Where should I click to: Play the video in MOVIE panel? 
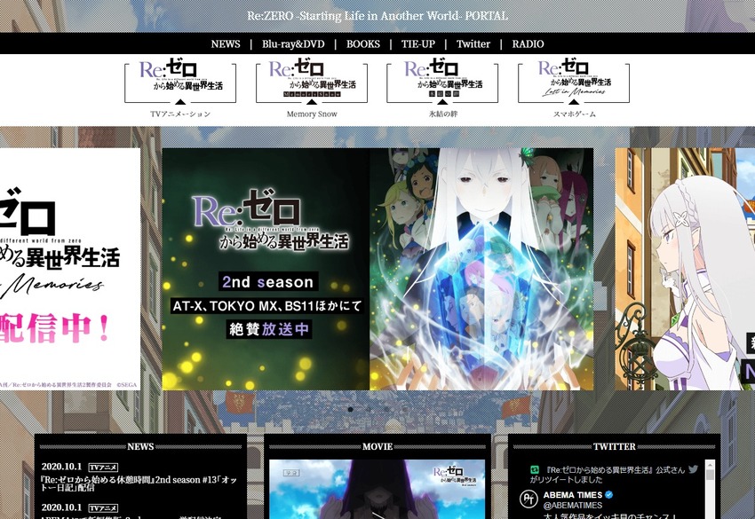pos(377,489)
